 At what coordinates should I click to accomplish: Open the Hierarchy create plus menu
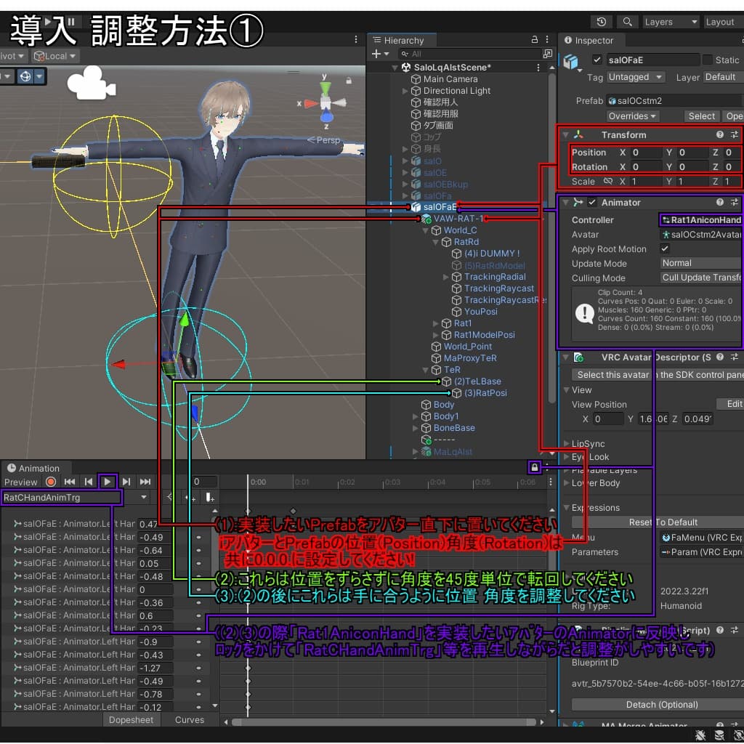point(379,54)
